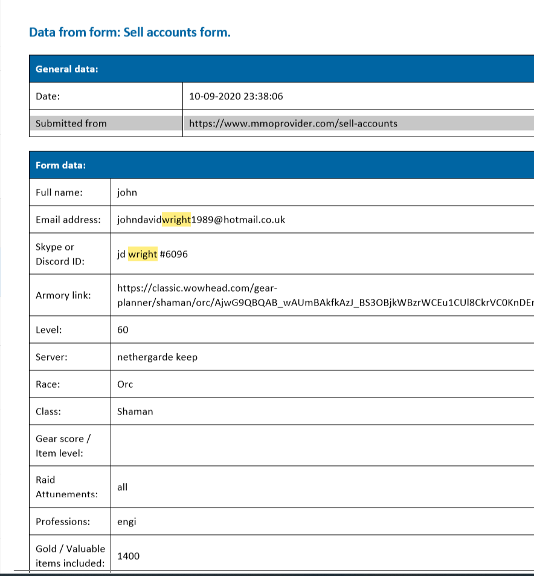534x576 pixels.
Task: Select the full name value 'john'
Action: (127, 192)
